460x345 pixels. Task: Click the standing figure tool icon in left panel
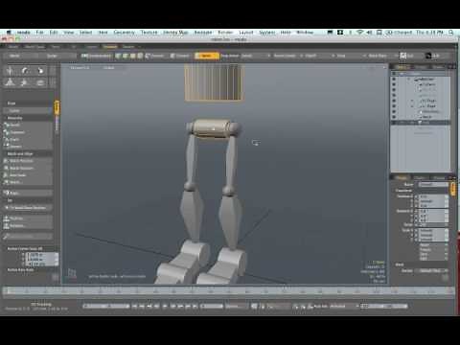(10, 71)
